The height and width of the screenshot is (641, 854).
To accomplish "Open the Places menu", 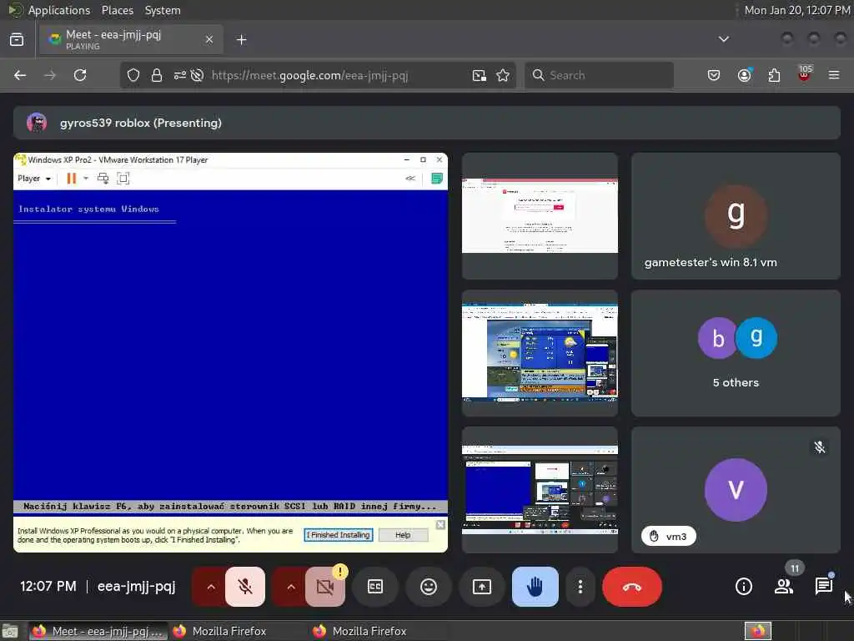I will (x=117, y=10).
